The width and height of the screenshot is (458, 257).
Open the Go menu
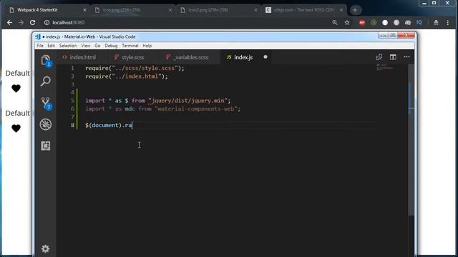click(x=97, y=46)
